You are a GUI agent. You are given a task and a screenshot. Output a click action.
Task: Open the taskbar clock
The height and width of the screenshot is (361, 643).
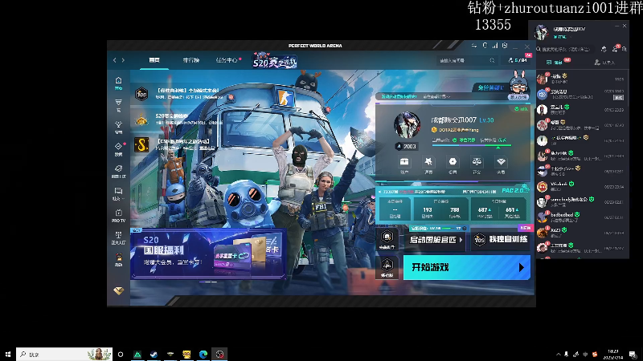click(x=613, y=354)
